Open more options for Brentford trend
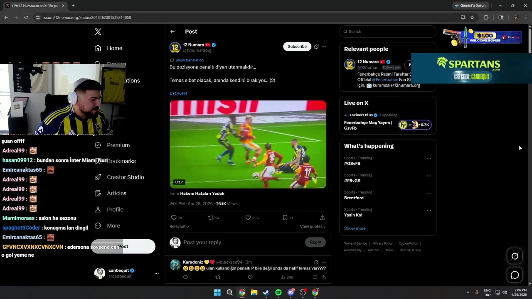532x299 pixels. pos(429,193)
